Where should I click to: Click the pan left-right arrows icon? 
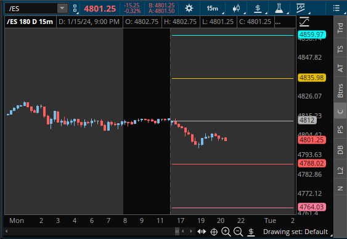pyautogui.click(x=202, y=232)
